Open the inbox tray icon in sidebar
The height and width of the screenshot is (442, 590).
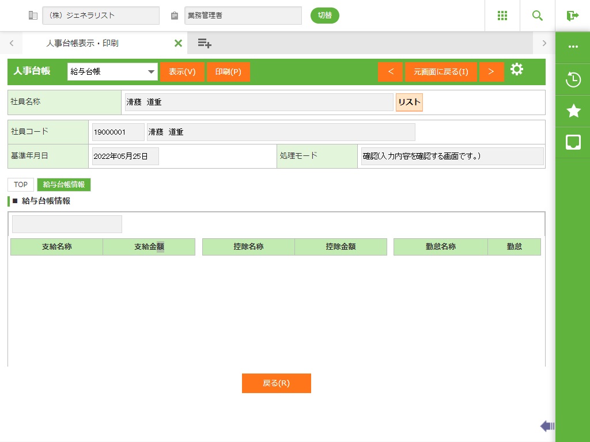pyautogui.click(x=573, y=142)
